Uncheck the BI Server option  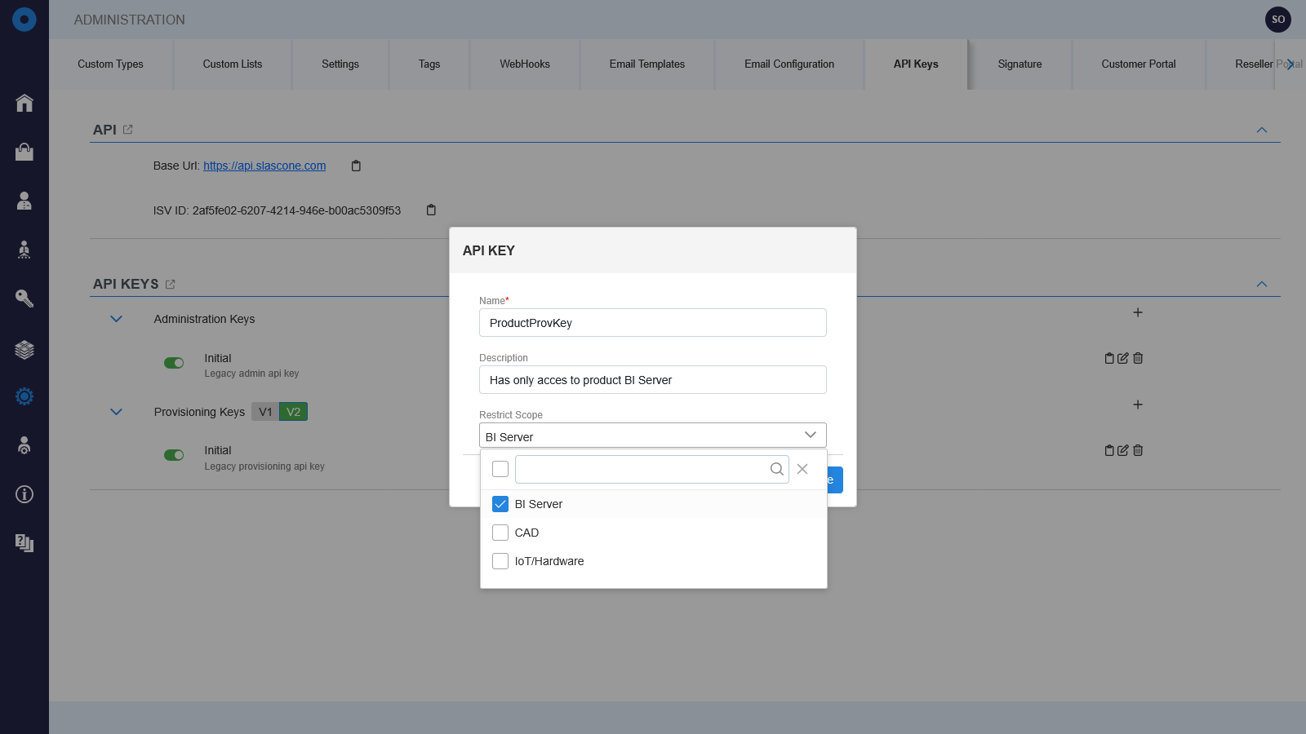(x=500, y=504)
